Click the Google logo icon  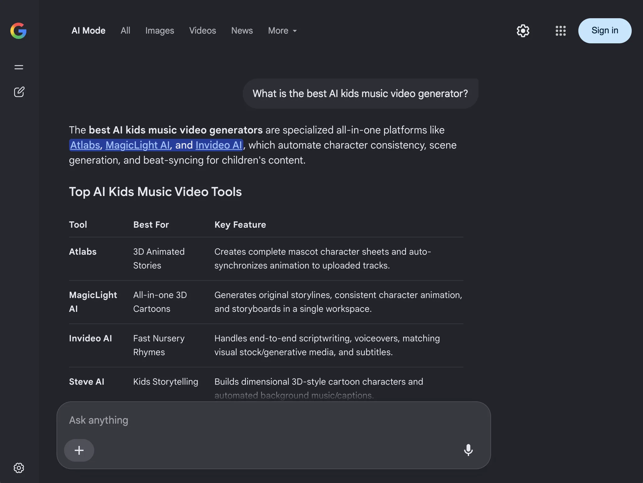pyautogui.click(x=19, y=31)
